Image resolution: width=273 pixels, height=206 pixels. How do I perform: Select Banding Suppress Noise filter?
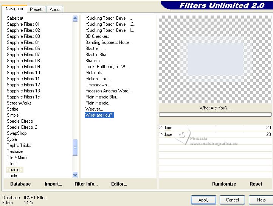(x=109, y=42)
